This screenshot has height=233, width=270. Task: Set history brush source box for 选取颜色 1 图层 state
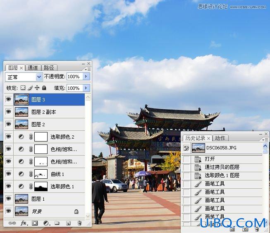pyautogui.click(x=186, y=175)
